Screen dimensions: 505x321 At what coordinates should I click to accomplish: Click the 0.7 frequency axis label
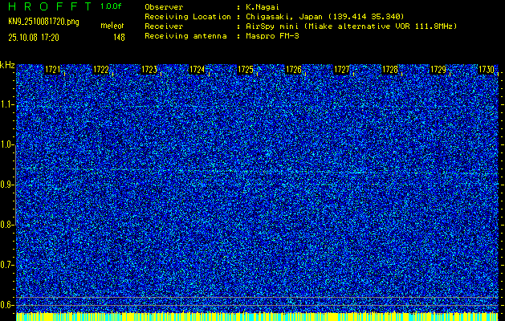[x=7, y=265]
